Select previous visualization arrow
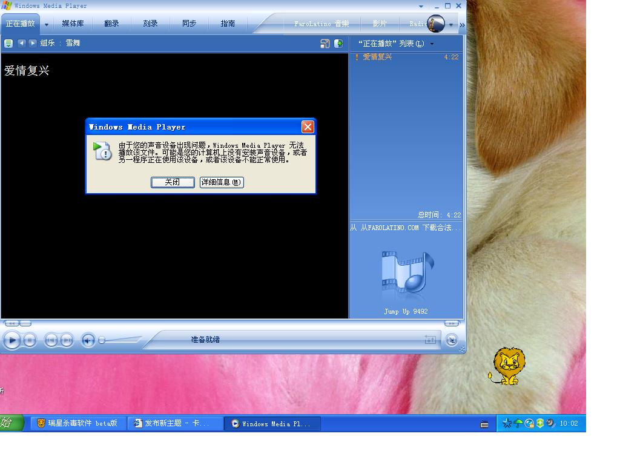This screenshot has width=620, height=465. click(22, 43)
